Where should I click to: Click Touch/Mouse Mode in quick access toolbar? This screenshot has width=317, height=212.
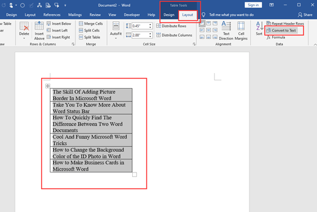11,5
